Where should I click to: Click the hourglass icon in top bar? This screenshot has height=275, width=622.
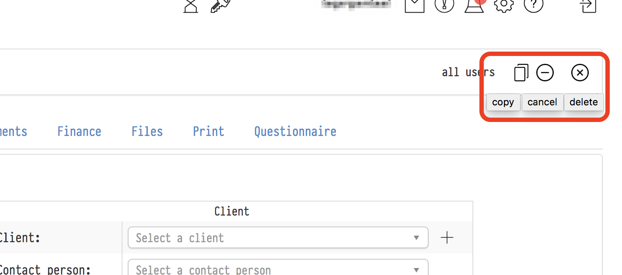(191, 5)
